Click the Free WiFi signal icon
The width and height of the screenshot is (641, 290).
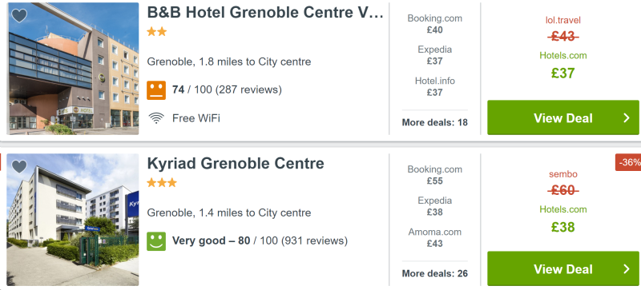[x=156, y=118]
